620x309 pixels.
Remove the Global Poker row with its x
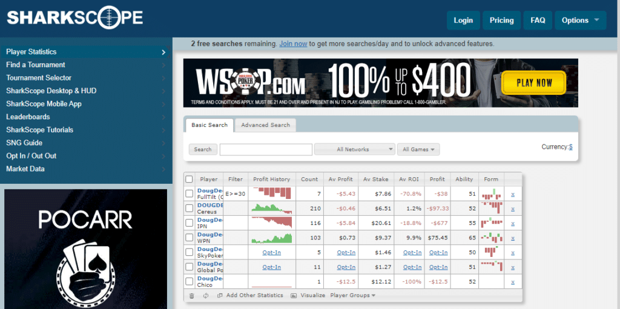click(513, 267)
